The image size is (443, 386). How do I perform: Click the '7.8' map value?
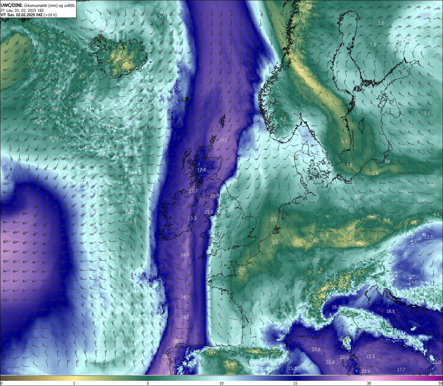click(x=432, y=185)
